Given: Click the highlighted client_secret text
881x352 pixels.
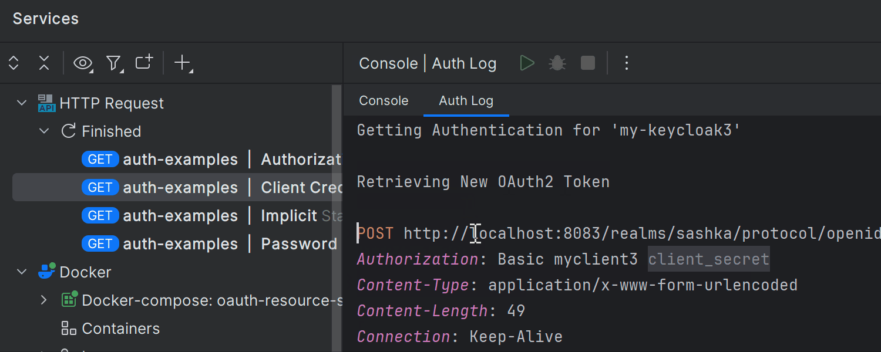Looking at the screenshot, I should [x=708, y=259].
